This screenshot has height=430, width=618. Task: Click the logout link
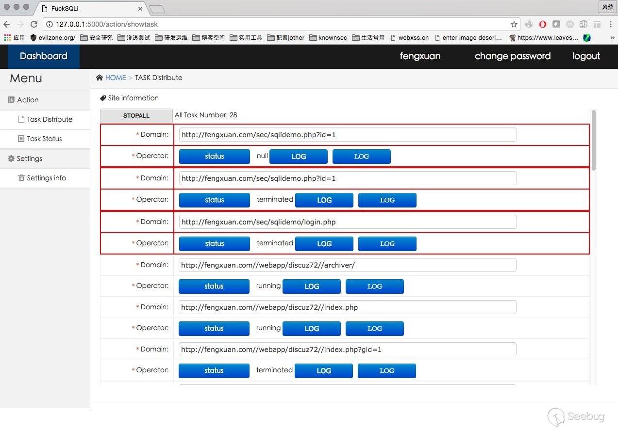(586, 56)
